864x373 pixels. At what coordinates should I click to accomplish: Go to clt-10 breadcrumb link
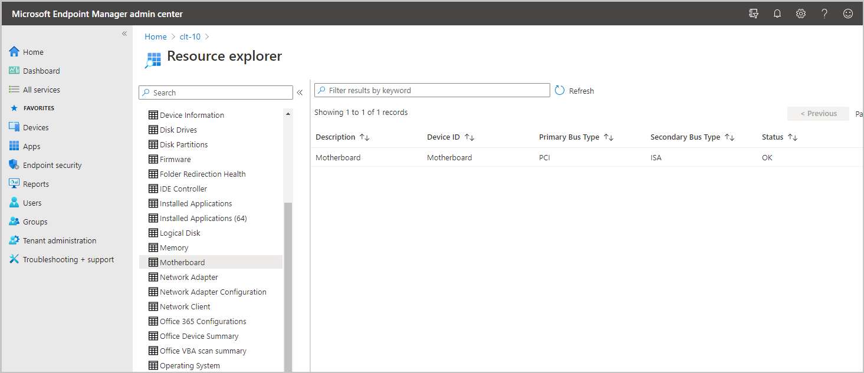click(190, 37)
